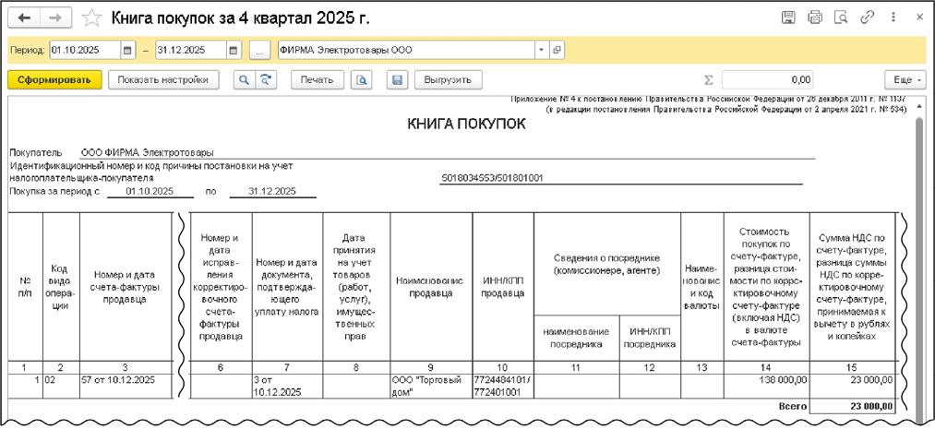Open the preview icon in title bar

(840, 18)
